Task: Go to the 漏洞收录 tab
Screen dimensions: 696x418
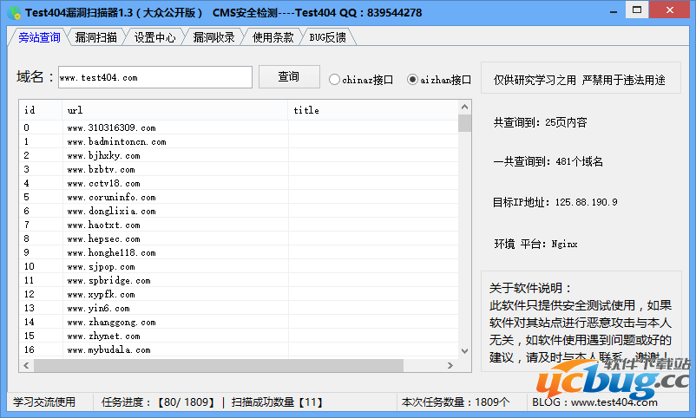Action: coord(213,37)
